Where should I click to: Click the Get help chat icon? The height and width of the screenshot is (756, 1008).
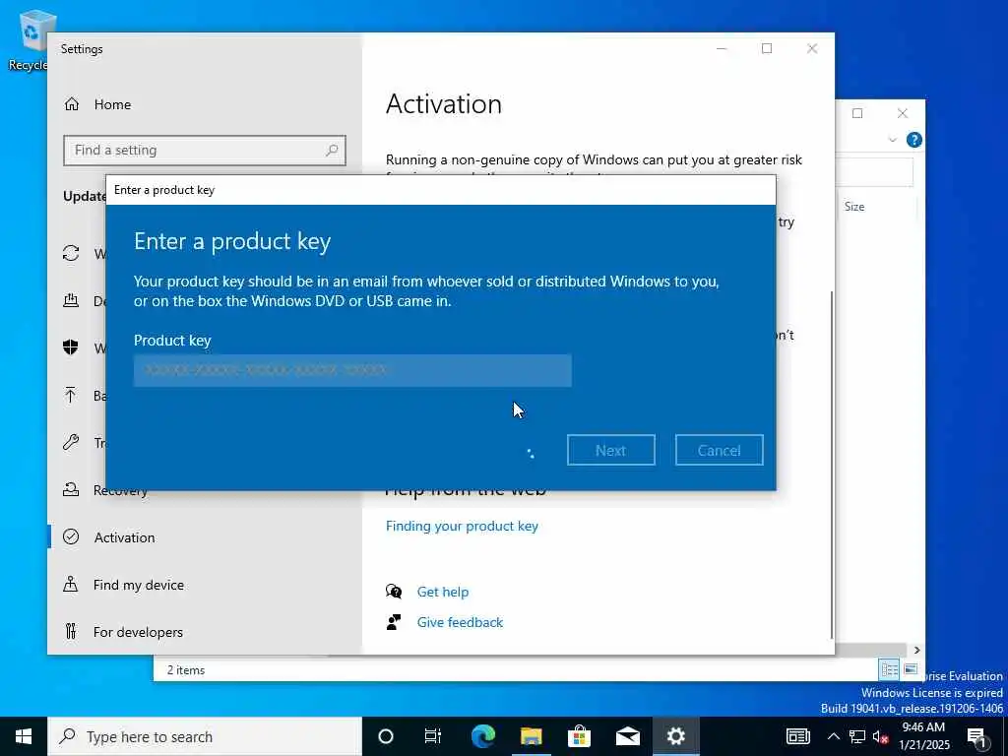(x=394, y=591)
